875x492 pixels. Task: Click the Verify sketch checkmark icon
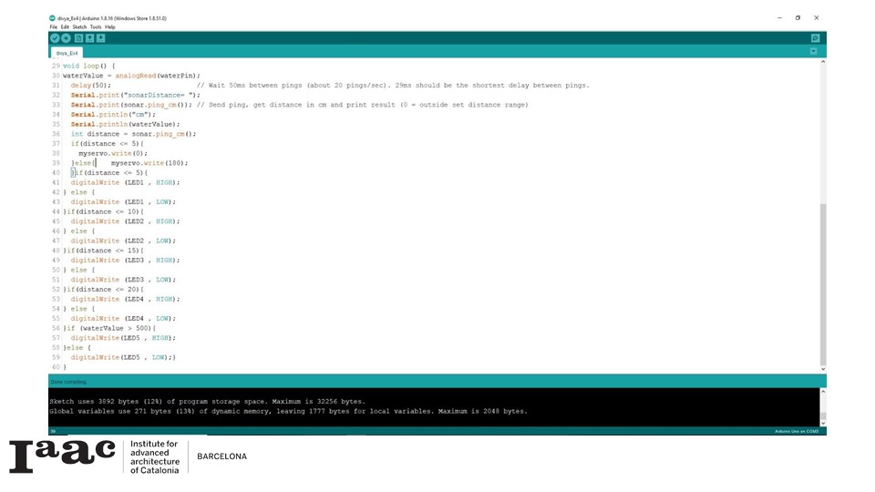coord(55,38)
